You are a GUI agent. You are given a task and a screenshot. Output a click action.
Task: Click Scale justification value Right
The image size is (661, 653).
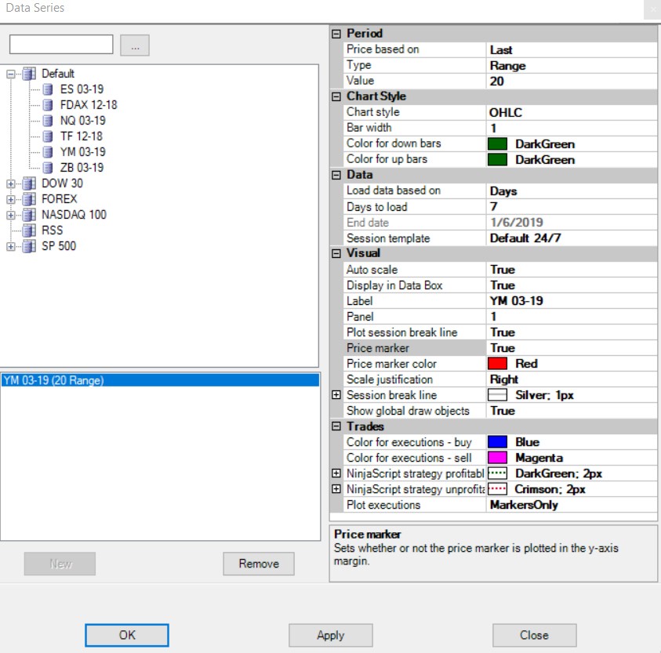point(571,379)
